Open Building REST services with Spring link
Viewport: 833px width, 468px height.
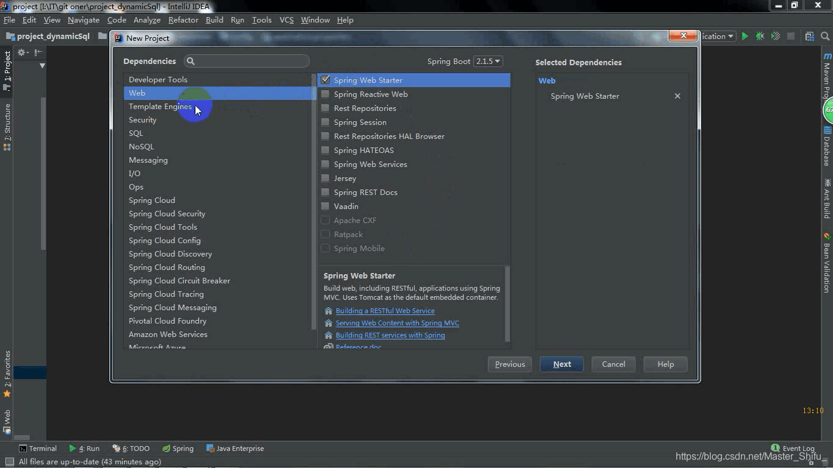[390, 335]
